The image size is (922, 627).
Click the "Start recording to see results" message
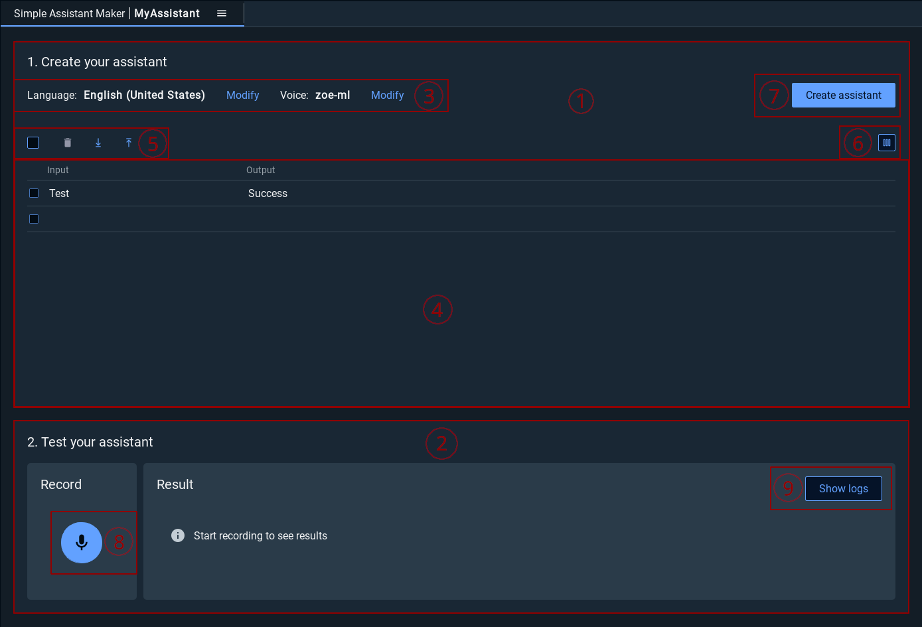(x=260, y=535)
